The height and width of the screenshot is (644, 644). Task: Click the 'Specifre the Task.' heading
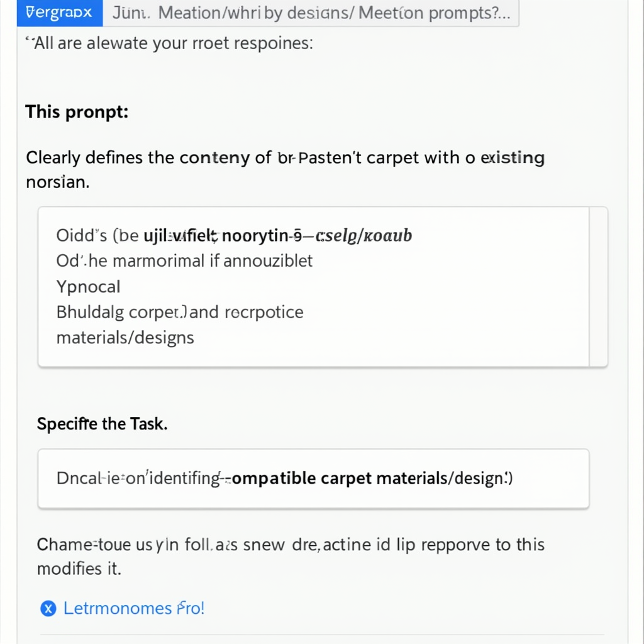pyautogui.click(x=103, y=424)
